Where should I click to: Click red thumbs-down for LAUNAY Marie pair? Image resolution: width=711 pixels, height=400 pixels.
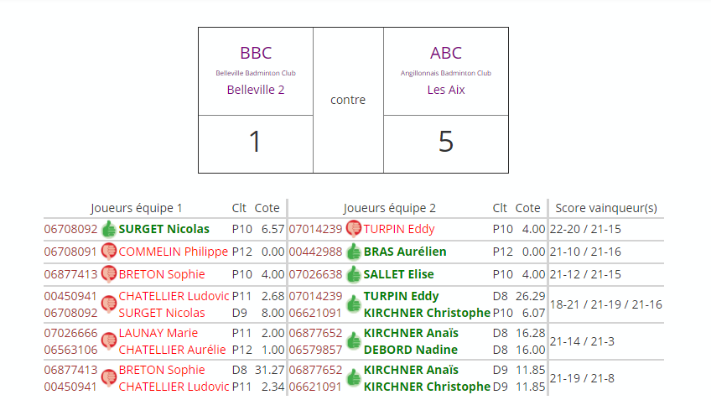109,340
